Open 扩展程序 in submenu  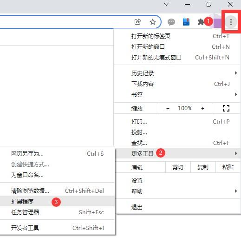pos(57,201)
